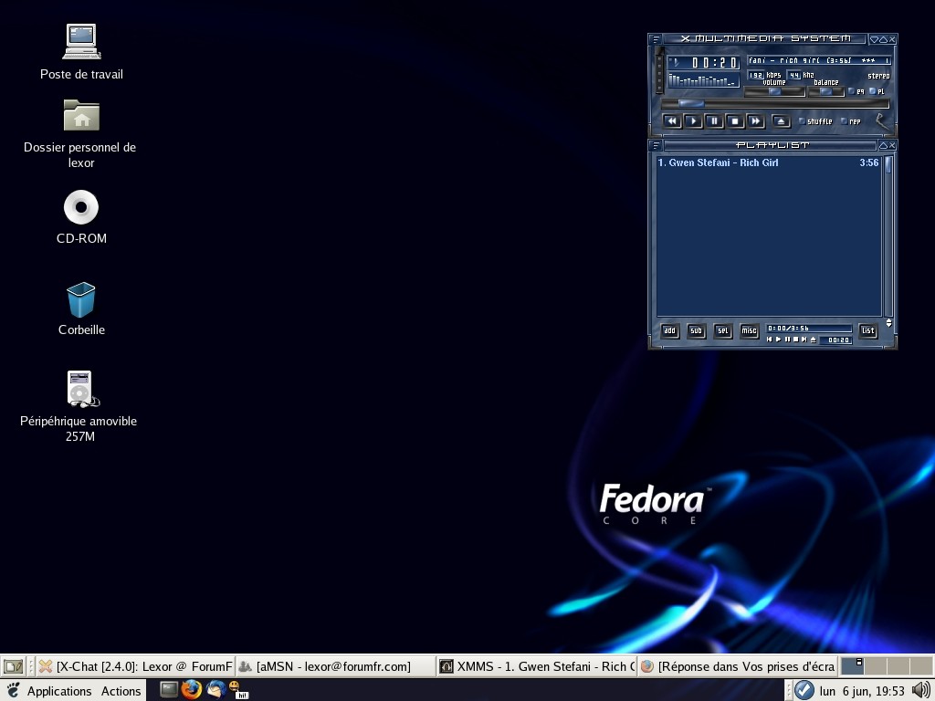The height and width of the screenshot is (701, 935).
Task: Open the Actions menu
Action: (121, 691)
